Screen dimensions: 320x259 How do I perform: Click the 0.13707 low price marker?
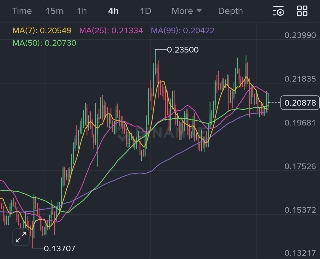click(x=59, y=248)
